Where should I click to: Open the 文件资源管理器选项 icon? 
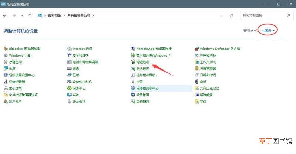pyautogui.click(x=6, y=95)
